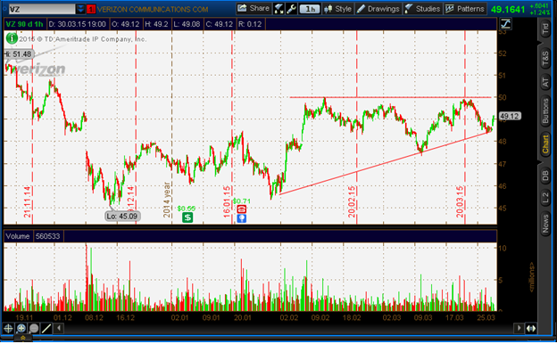Switch to the Buttons sidebar tab
557x344 pixels.
545,111
